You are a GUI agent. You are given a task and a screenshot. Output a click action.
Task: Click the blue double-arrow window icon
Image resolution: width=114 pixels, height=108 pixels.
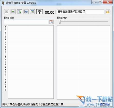coord(26,12)
